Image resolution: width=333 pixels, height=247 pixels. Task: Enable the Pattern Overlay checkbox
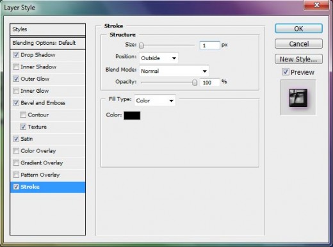click(16, 175)
